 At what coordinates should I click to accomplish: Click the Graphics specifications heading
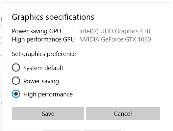[x=53, y=17]
